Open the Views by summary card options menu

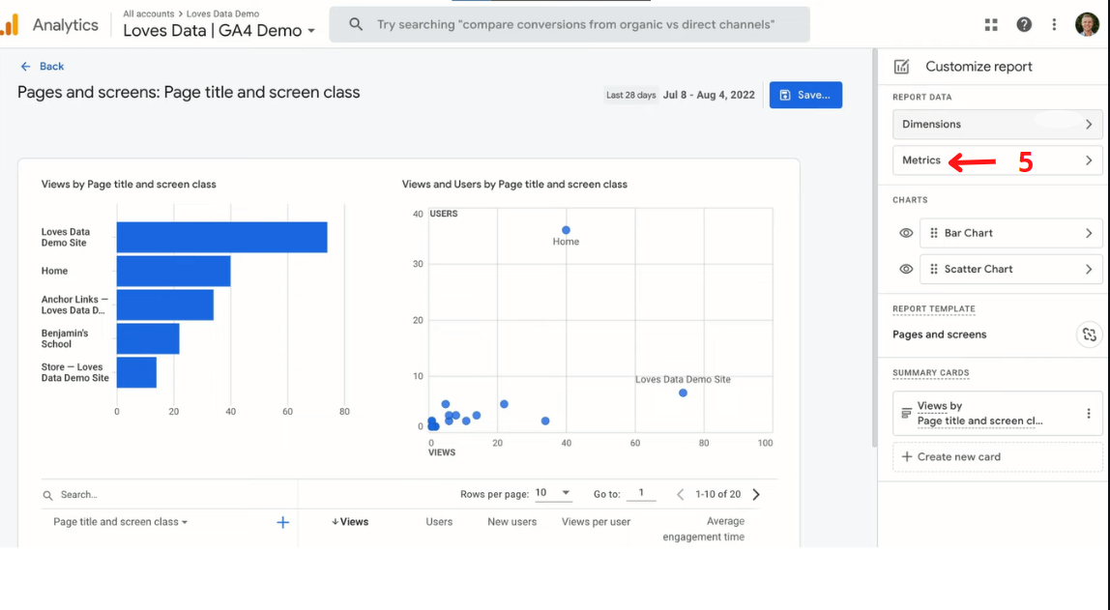1088,412
